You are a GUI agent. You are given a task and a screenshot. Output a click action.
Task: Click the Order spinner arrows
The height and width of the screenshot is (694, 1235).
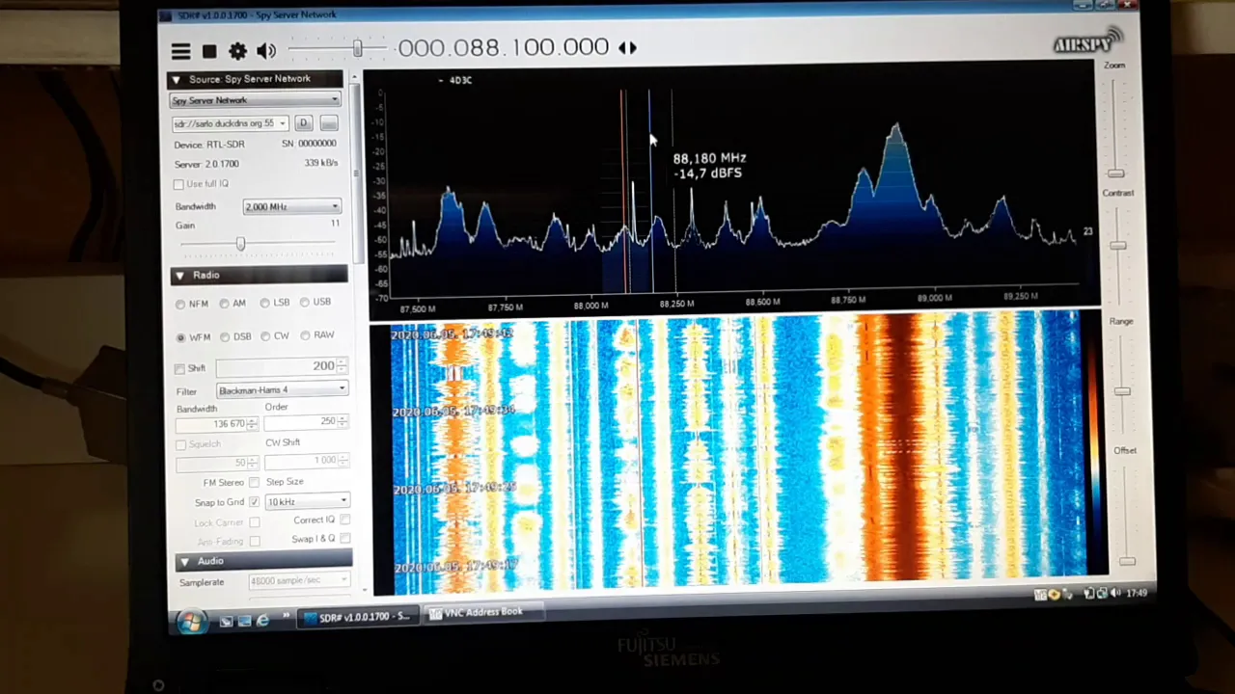[343, 421]
